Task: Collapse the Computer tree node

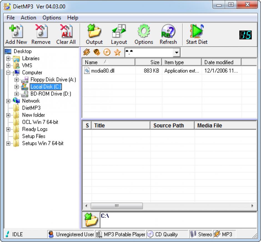Action: click(8, 73)
